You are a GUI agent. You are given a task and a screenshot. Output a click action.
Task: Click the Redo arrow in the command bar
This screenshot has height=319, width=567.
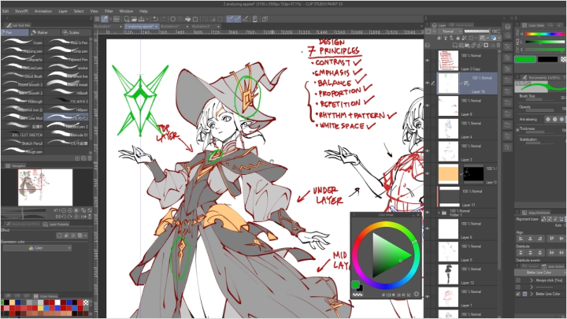(164, 19)
